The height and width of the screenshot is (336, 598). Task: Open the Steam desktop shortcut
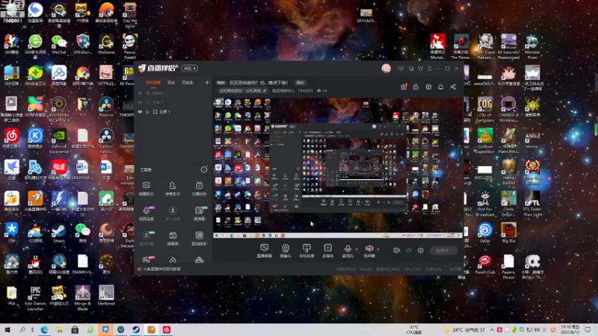(x=59, y=233)
